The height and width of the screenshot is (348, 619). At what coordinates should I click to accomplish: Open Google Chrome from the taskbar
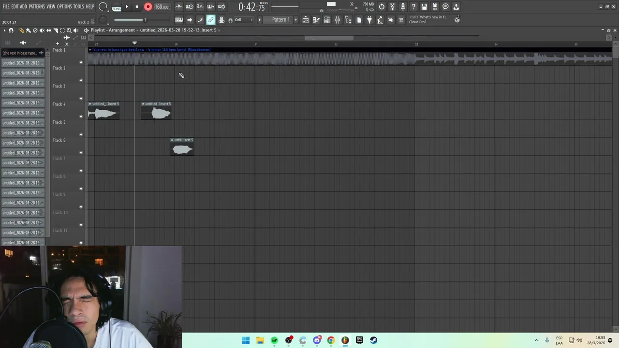coord(331,340)
